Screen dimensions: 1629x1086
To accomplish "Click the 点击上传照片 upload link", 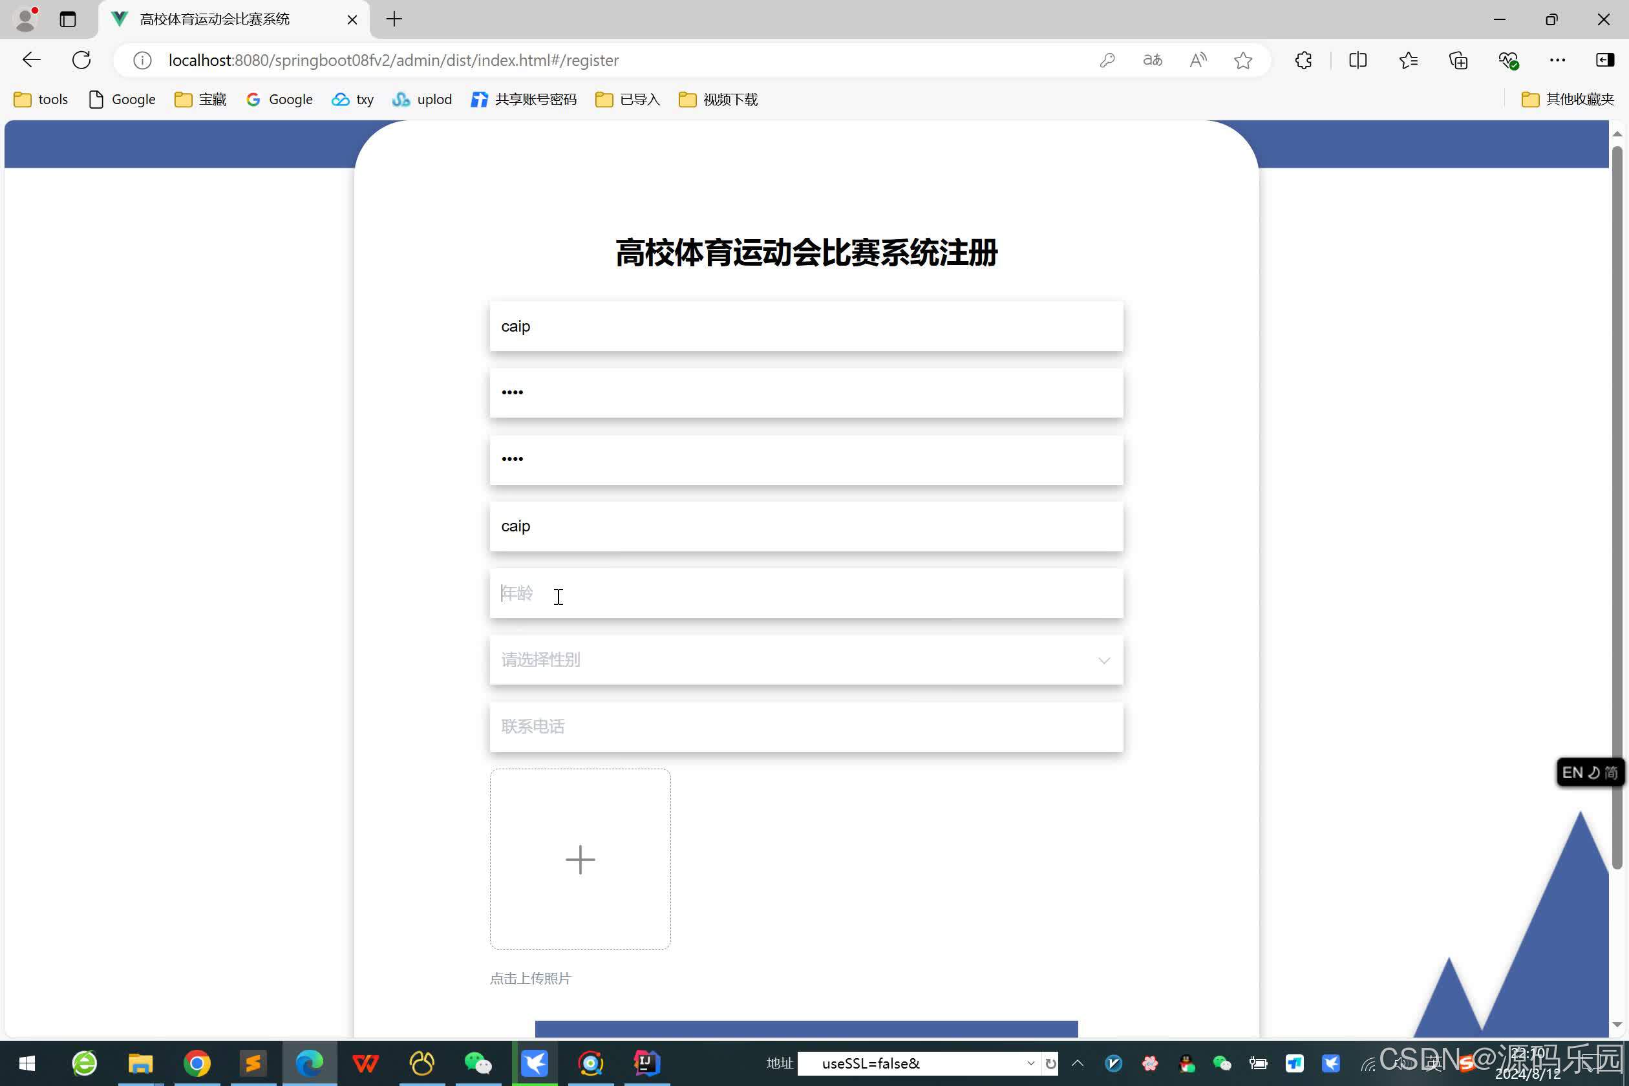I will tap(530, 978).
